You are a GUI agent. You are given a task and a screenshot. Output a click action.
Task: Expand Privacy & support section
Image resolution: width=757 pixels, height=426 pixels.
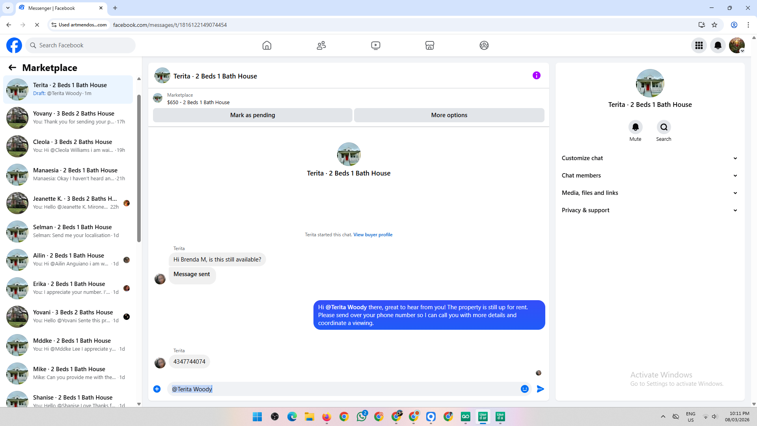tap(650, 210)
